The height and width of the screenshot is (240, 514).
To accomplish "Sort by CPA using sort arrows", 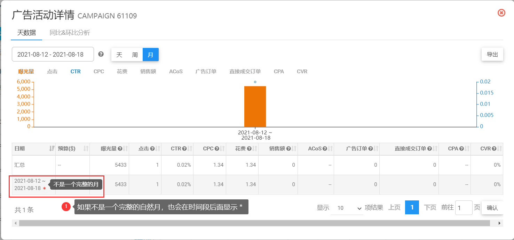I will pos(467,149).
